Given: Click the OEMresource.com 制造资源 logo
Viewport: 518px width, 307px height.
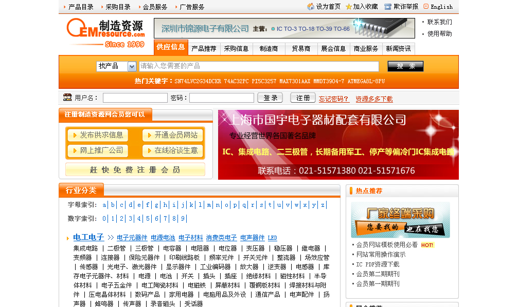Looking at the screenshot, I should click(x=106, y=33).
